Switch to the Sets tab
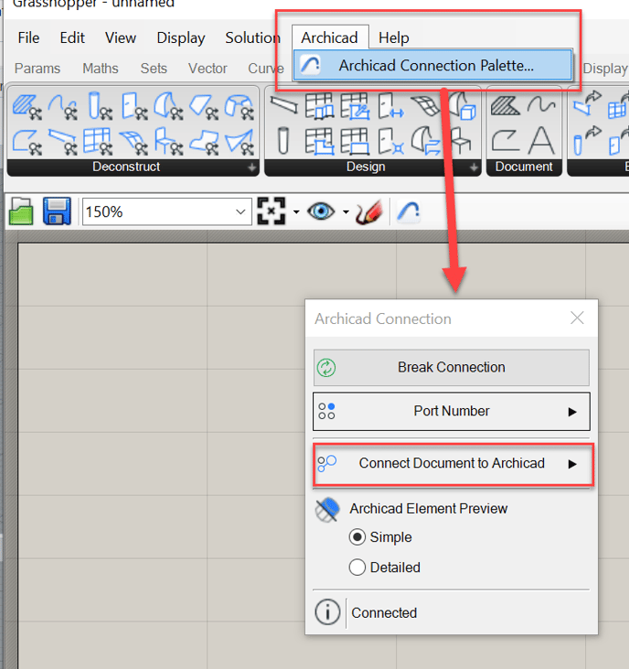The image size is (629, 669). (x=154, y=69)
